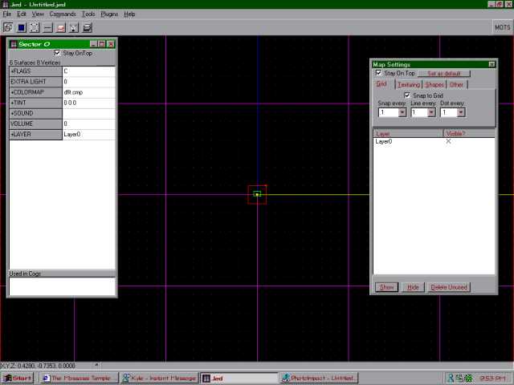514x385 pixels.
Task: Click the Layer column header
Action: pyautogui.click(x=408, y=134)
